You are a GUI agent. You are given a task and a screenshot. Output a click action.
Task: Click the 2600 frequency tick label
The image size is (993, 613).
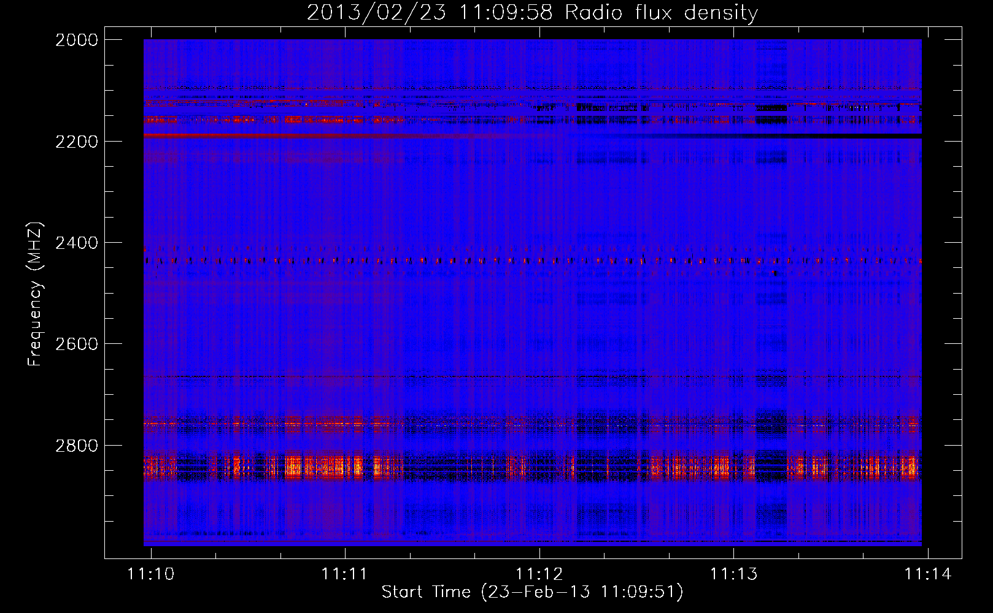pyautogui.click(x=77, y=344)
